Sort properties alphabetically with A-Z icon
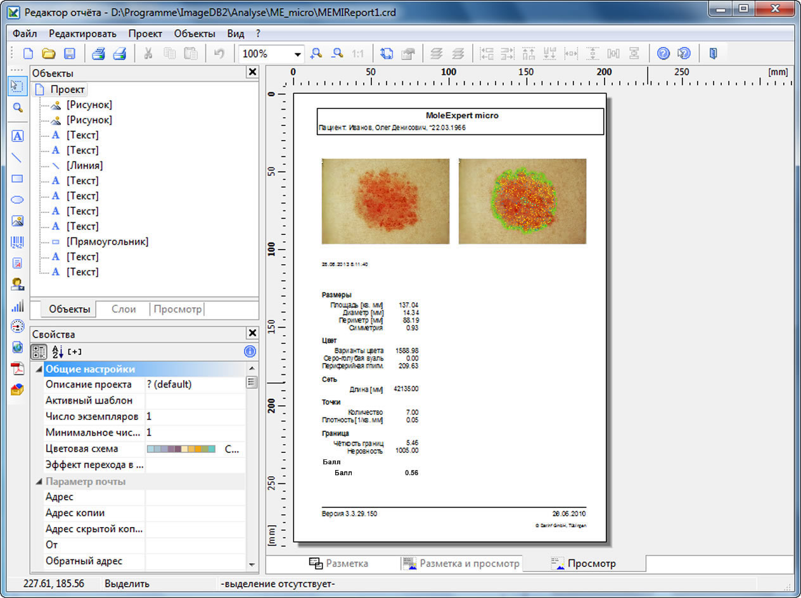This screenshot has width=801, height=598. point(57,352)
